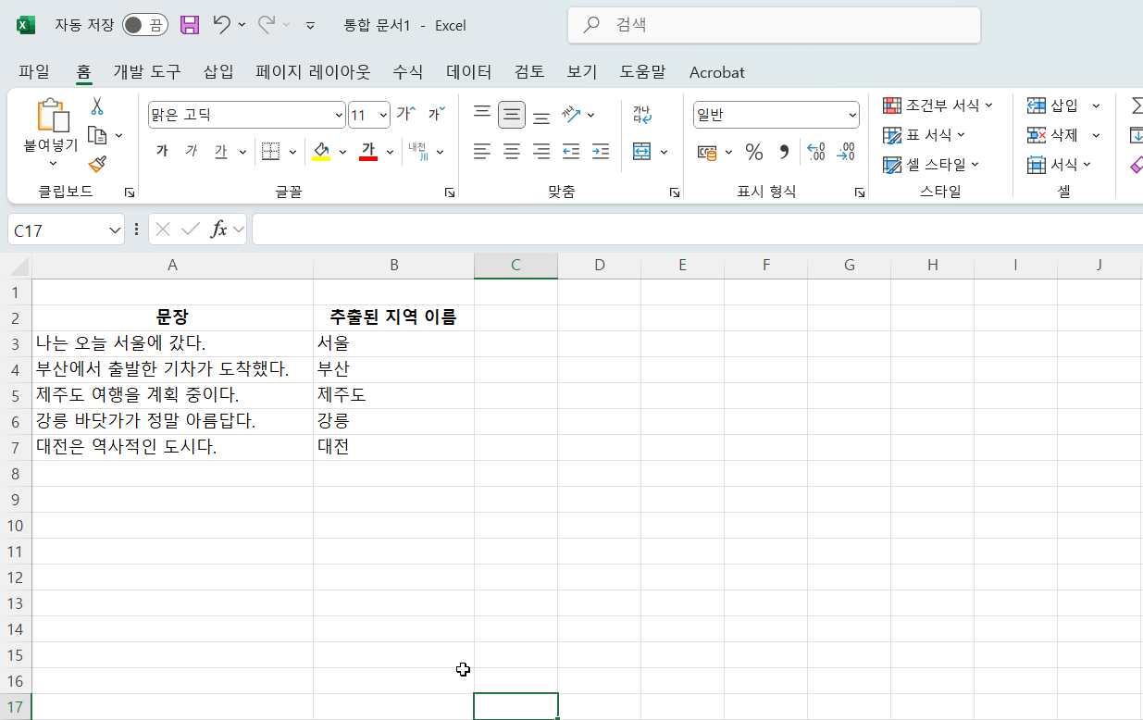The image size is (1143, 720).
Task: Enable italic formatting
Action: [191, 151]
